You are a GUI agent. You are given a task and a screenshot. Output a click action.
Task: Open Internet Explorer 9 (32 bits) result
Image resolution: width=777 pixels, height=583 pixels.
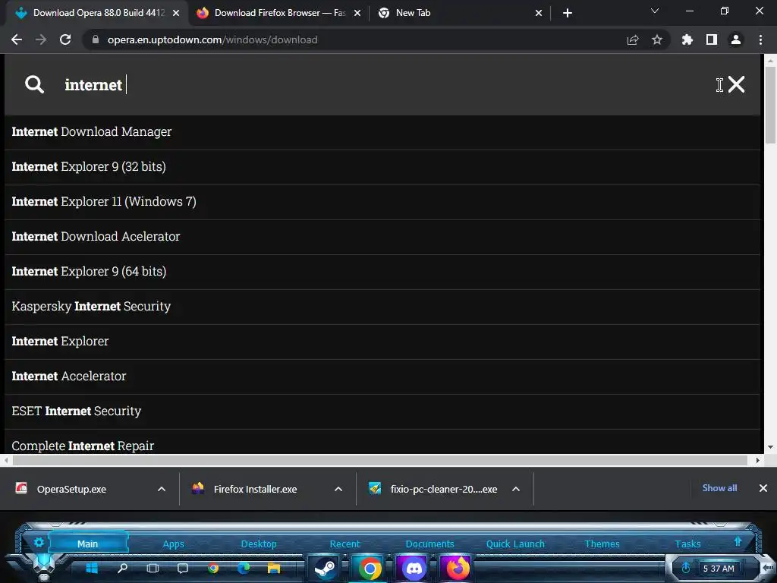coord(382,167)
